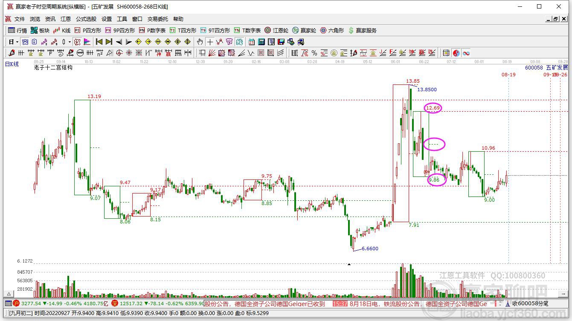Click the 10.96 price level label
Image resolution: width=572 pixels, height=321 pixels.
pos(488,148)
